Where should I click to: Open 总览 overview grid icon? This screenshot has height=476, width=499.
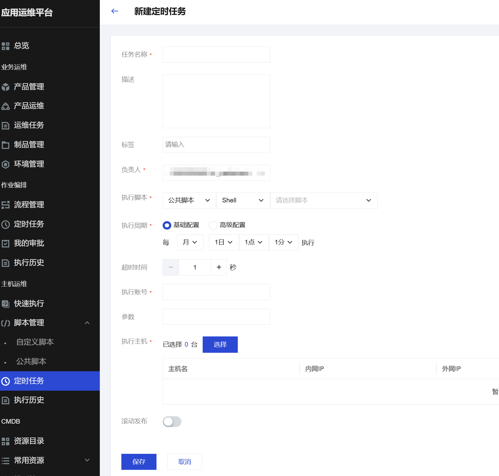[6, 46]
